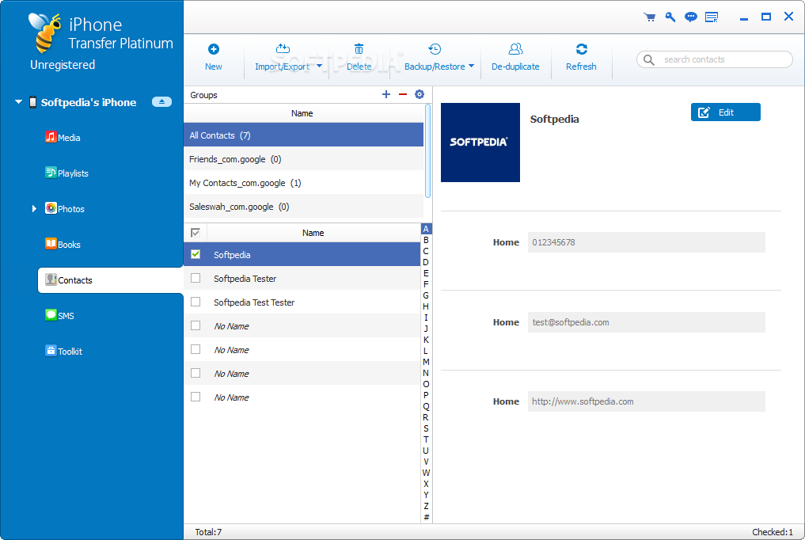Click the Softpedia contact photo thumbnail
Viewport: 805px width, 540px height.
pos(480,143)
